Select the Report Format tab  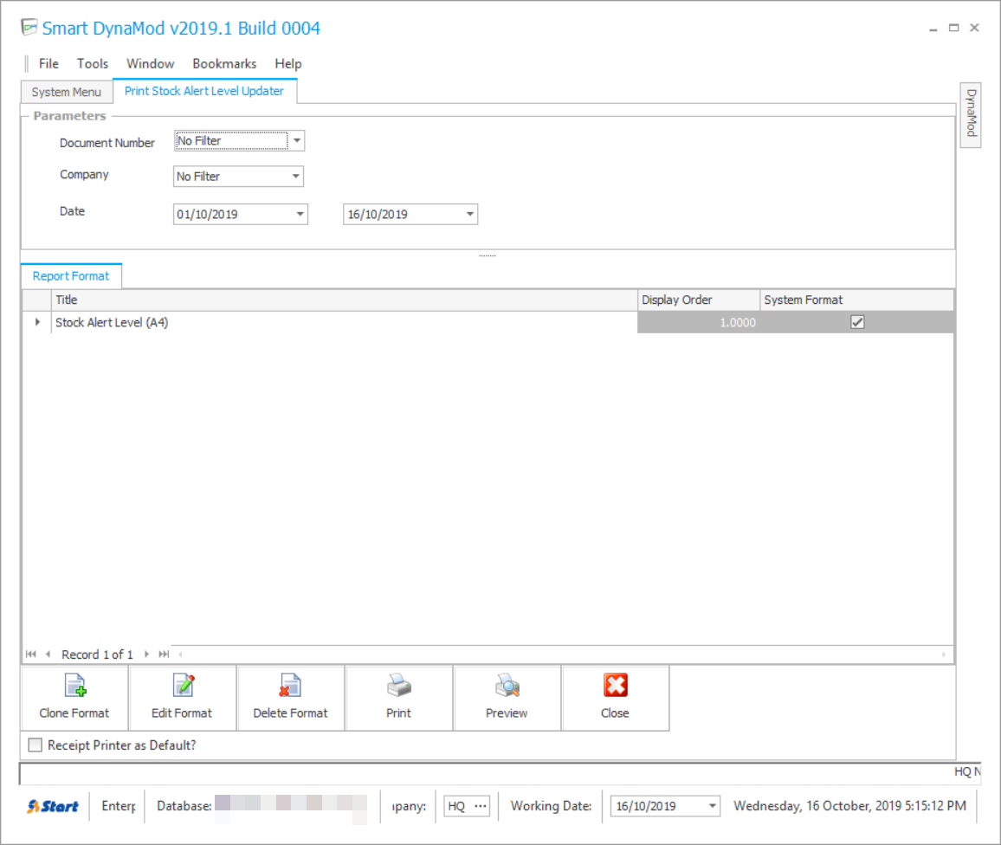[71, 275]
